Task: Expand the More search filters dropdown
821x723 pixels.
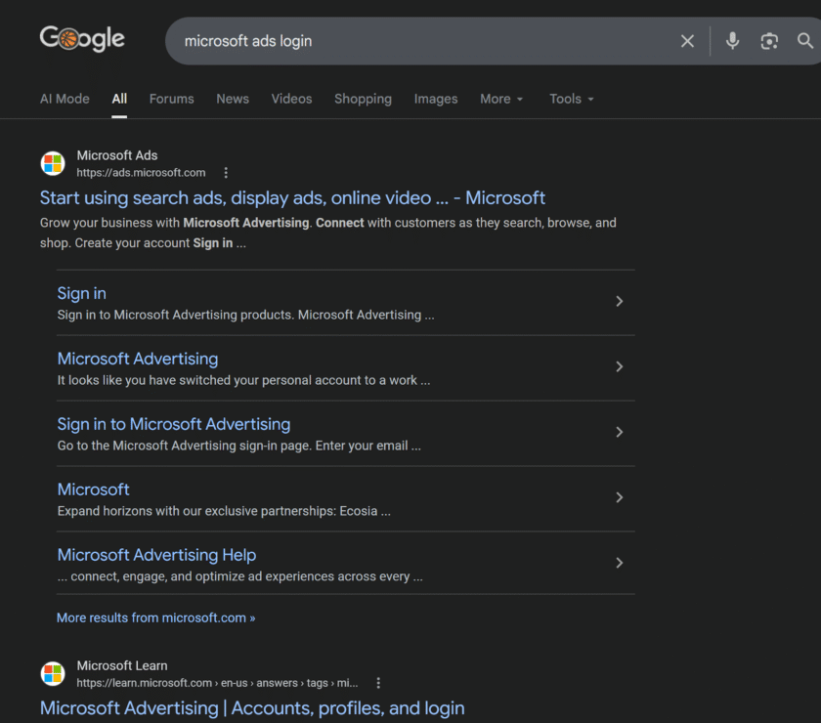Action: 501,99
